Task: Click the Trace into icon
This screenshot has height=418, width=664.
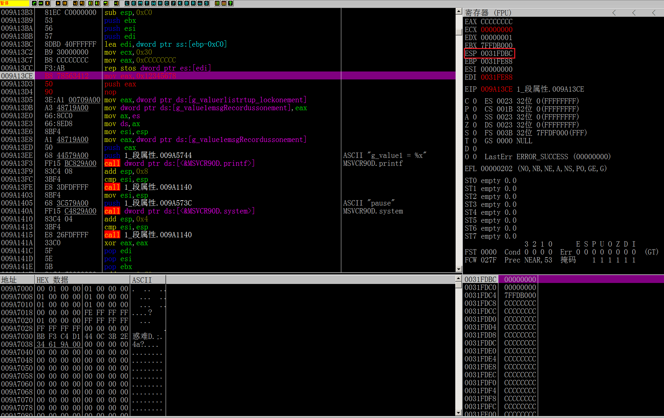Action: 91,3
